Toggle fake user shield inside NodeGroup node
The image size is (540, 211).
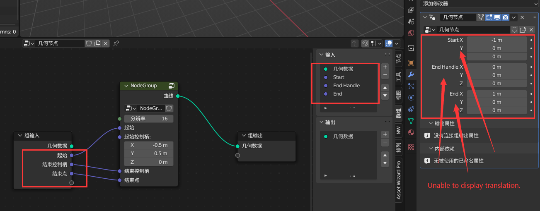pos(169,108)
